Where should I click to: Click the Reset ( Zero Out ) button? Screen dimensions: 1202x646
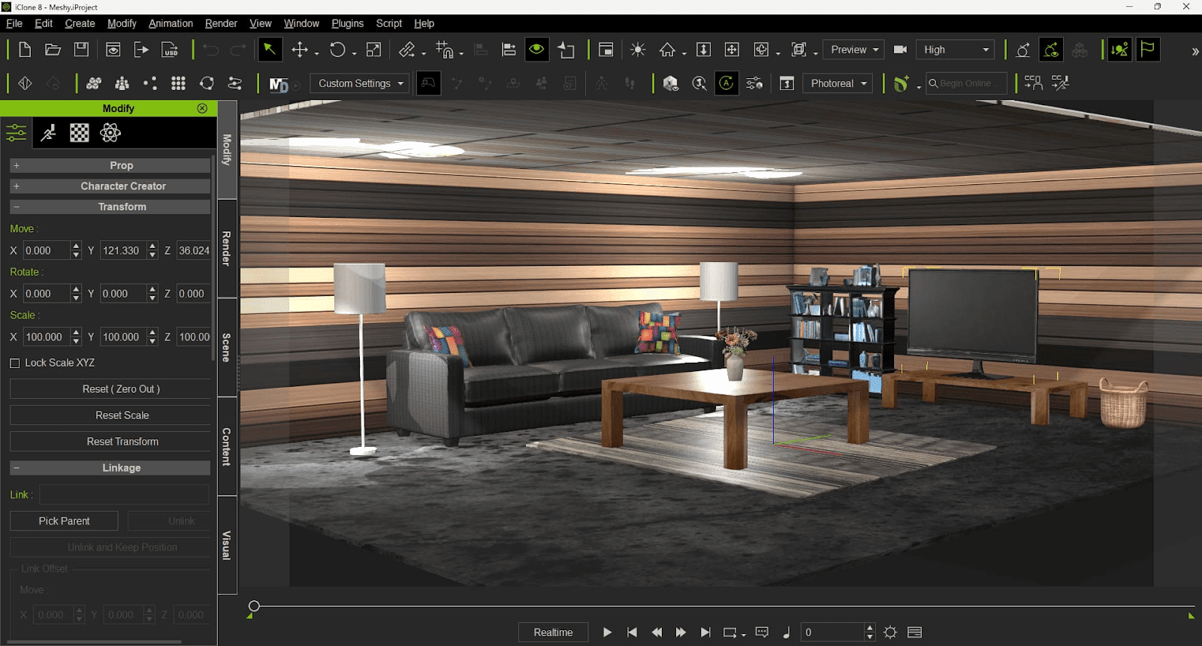coord(110,389)
